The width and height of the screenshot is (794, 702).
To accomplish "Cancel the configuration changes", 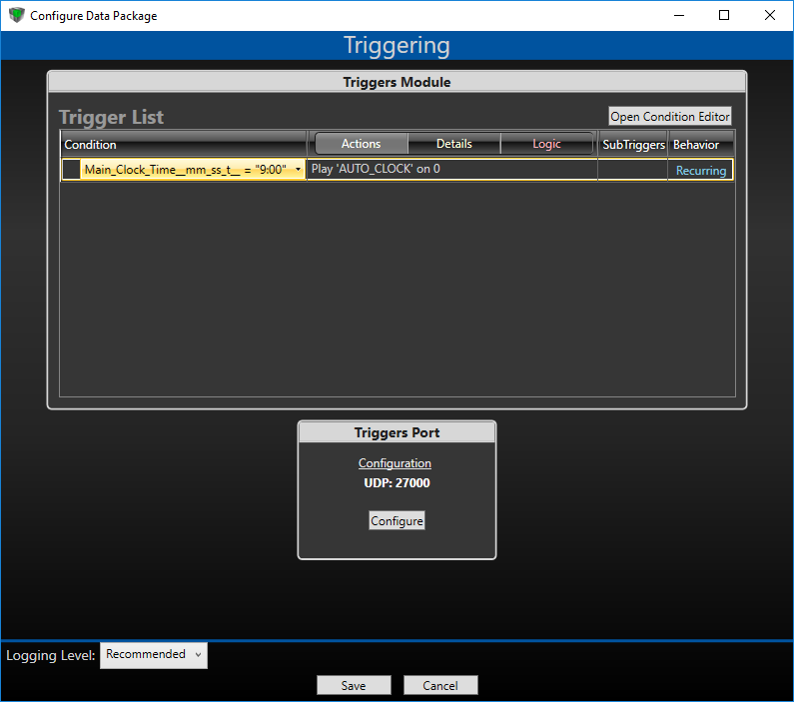I will click(440, 686).
